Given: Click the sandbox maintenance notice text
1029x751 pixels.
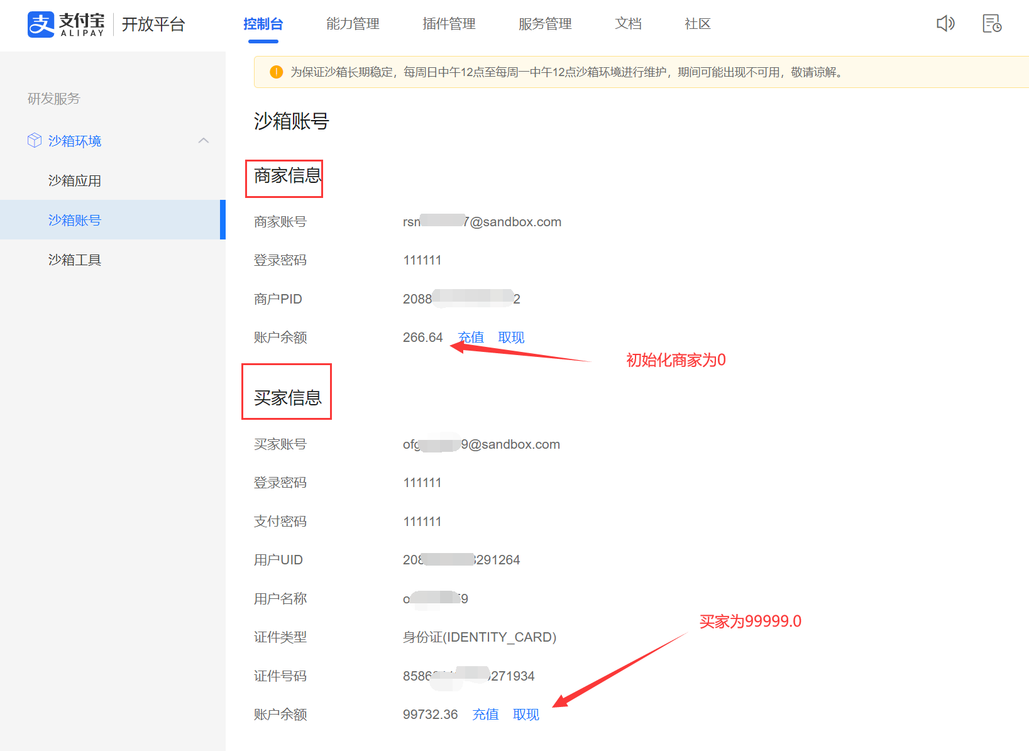Looking at the screenshot, I should [x=566, y=72].
